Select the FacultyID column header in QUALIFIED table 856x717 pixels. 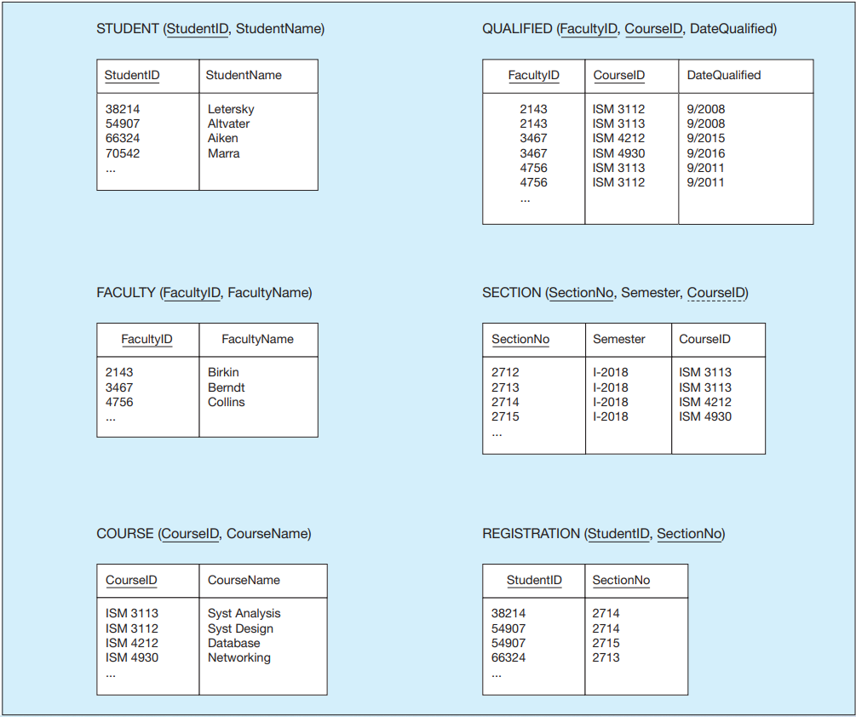(534, 76)
